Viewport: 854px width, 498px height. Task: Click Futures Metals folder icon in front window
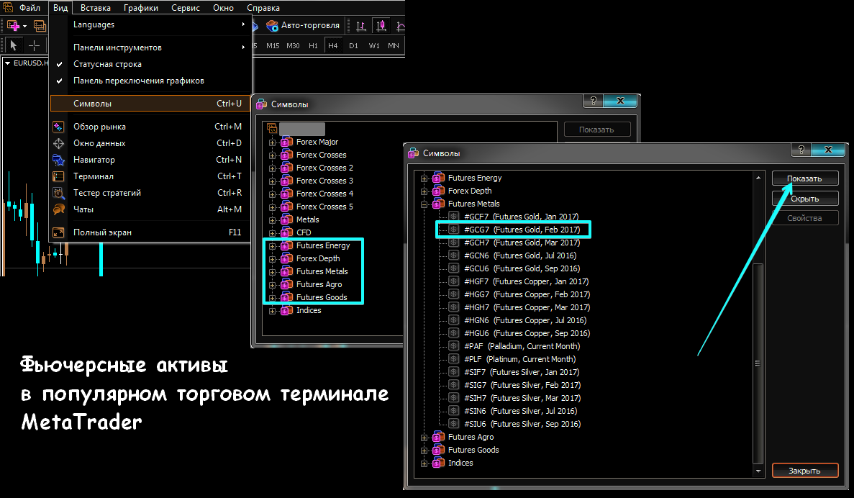pos(438,204)
